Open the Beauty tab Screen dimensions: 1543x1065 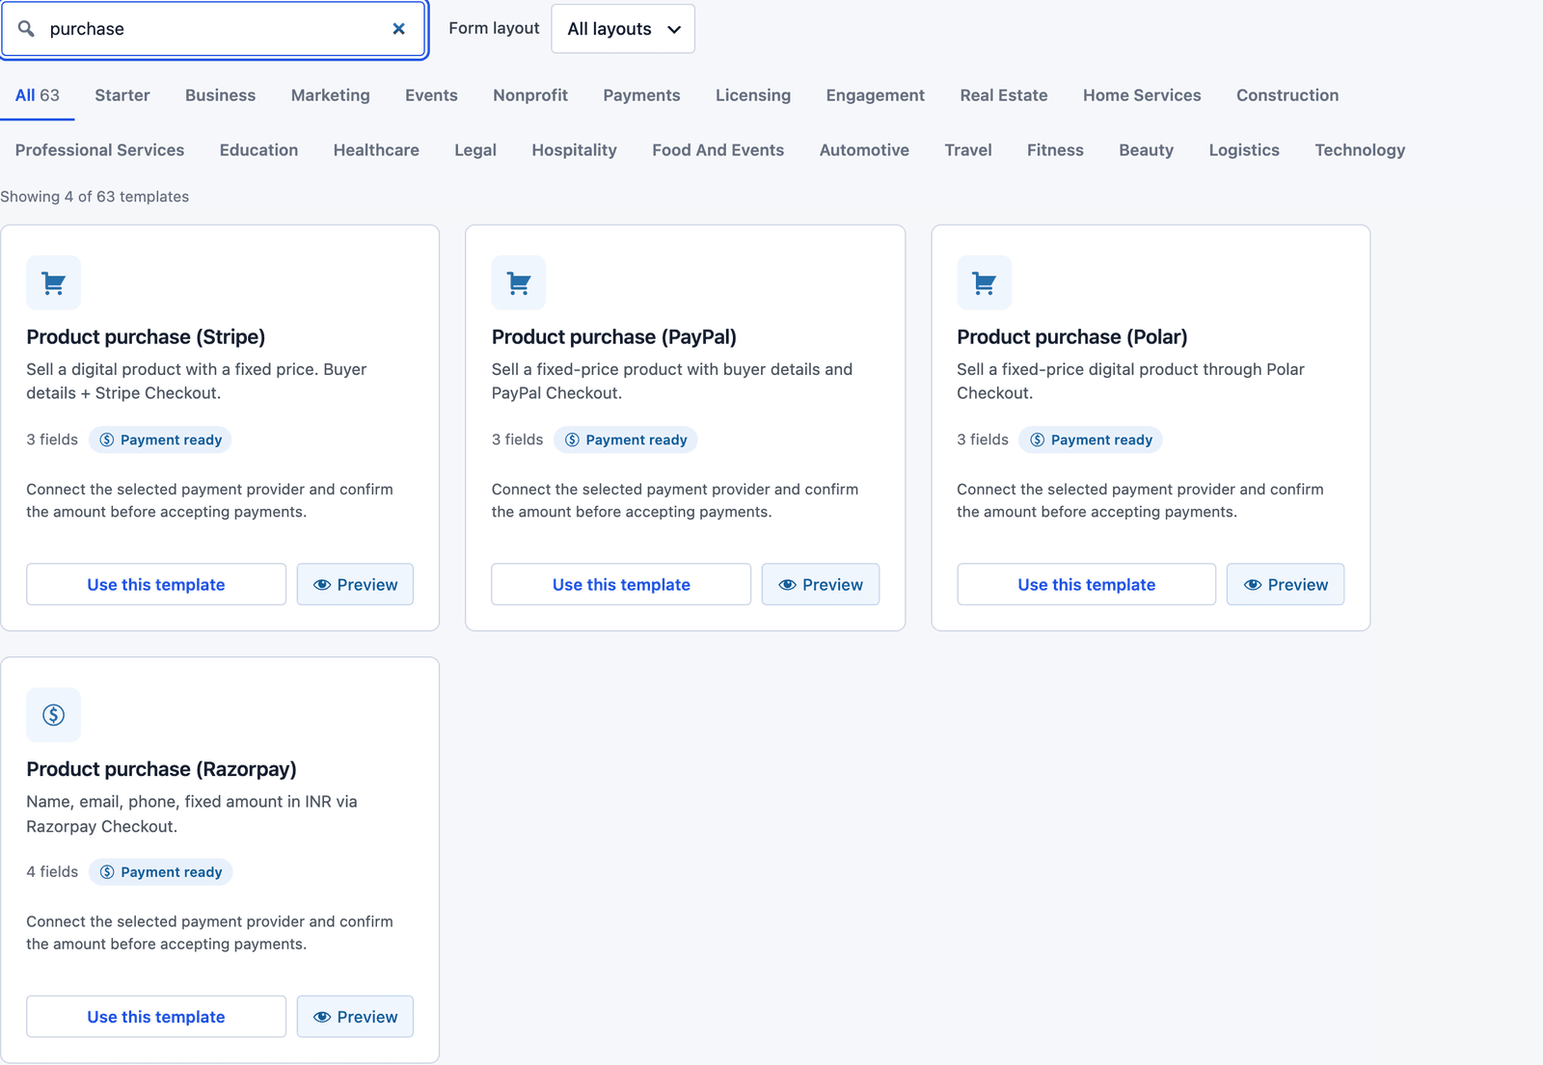click(x=1146, y=150)
